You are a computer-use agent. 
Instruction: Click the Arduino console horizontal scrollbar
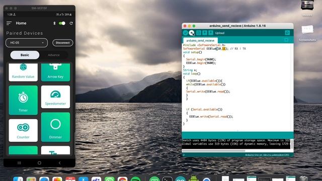[x=213, y=151]
